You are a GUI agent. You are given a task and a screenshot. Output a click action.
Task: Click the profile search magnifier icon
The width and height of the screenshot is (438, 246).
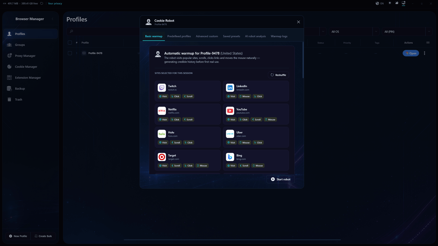(71, 31)
